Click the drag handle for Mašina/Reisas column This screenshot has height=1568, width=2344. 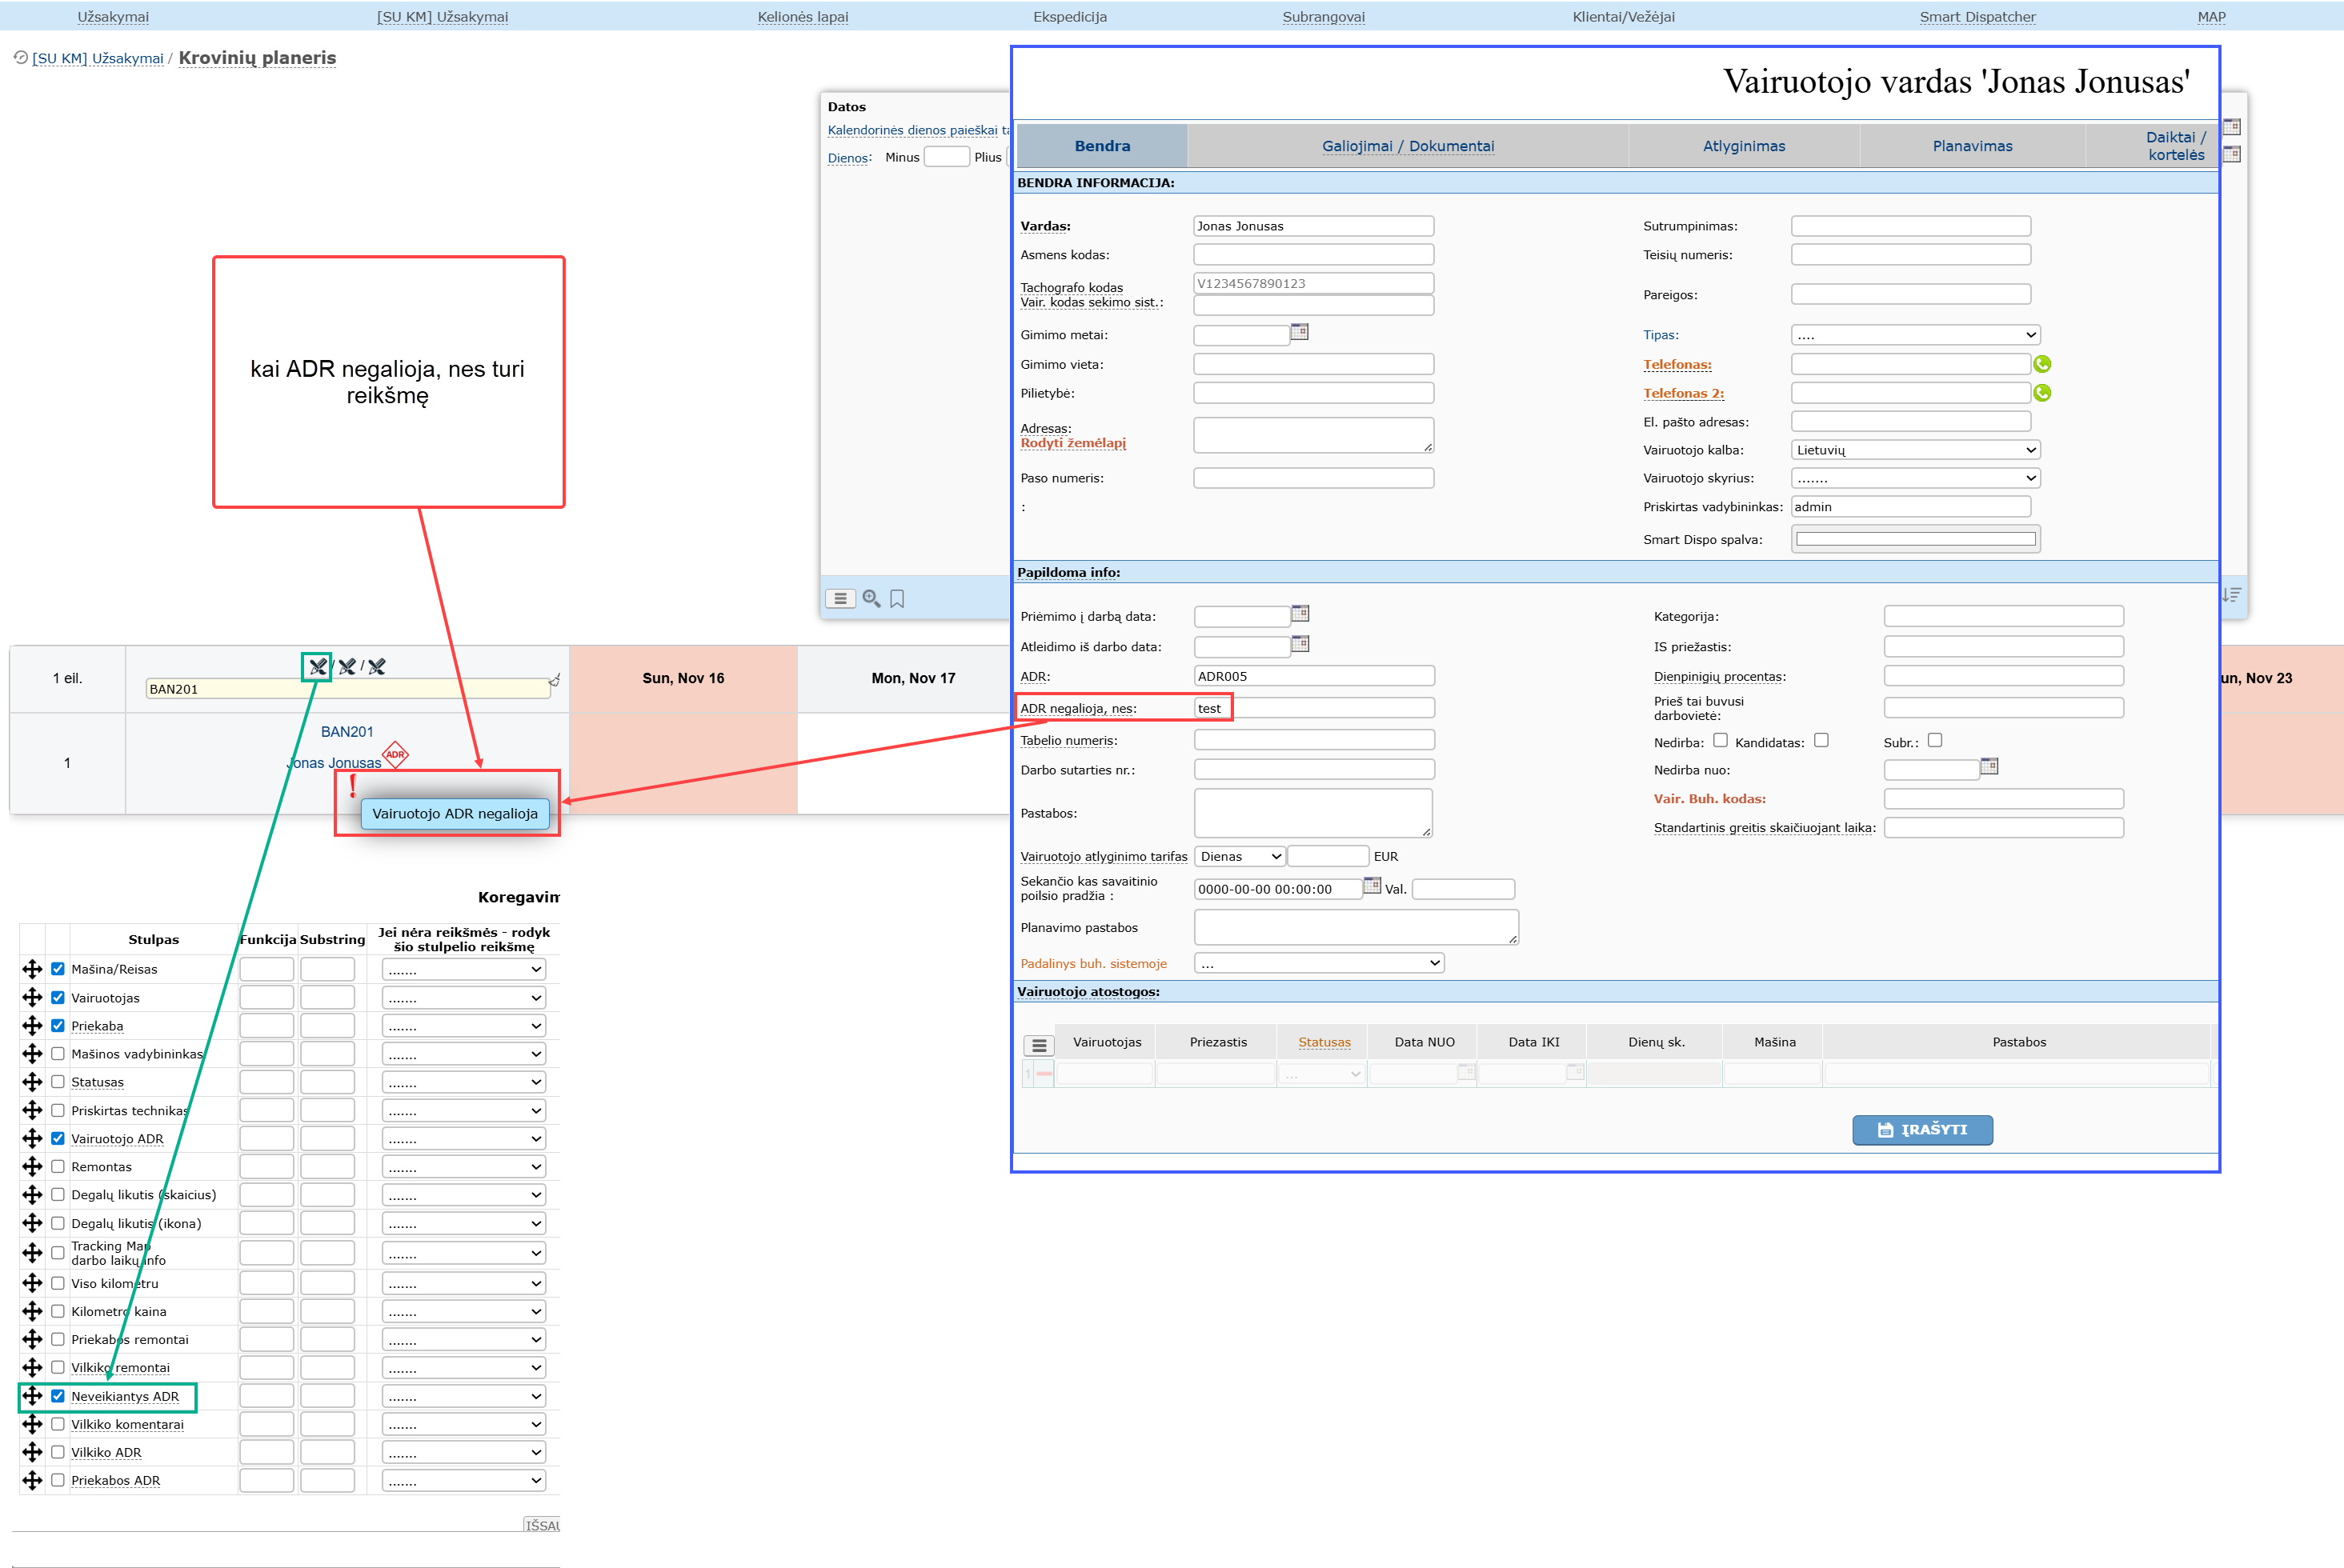tap(32, 969)
